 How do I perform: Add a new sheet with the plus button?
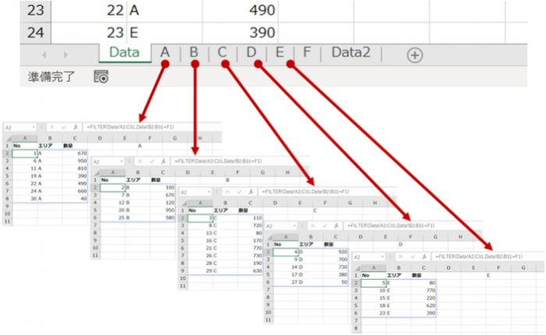[414, 55]
